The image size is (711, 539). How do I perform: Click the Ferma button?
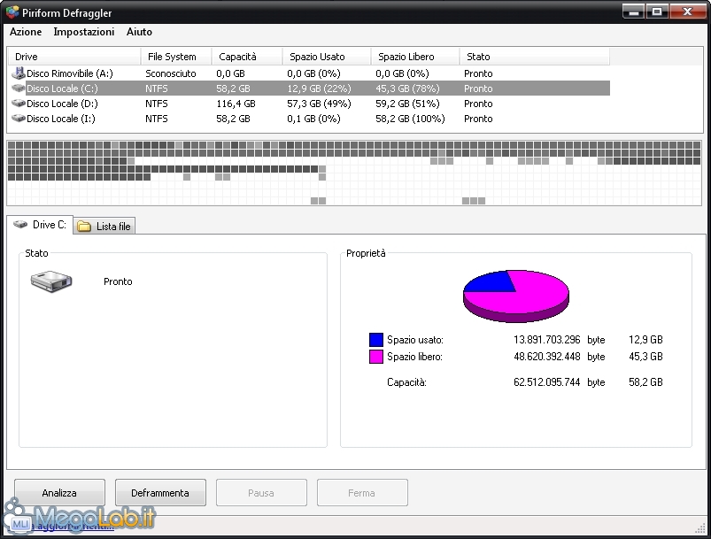tap(362, 493)
